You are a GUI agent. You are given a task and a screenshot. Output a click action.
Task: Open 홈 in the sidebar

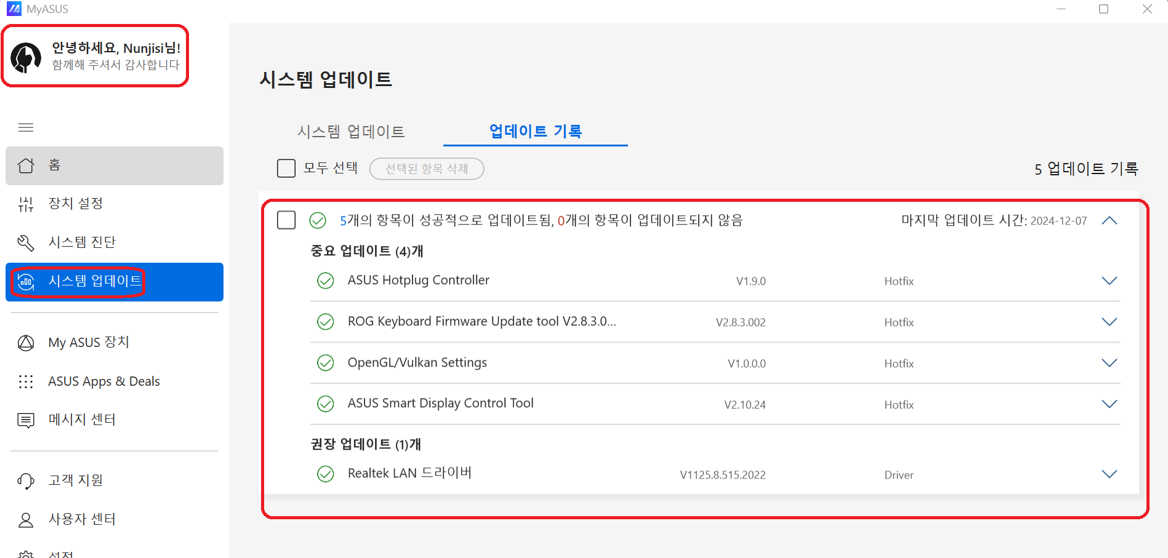(x=115, y=165)
